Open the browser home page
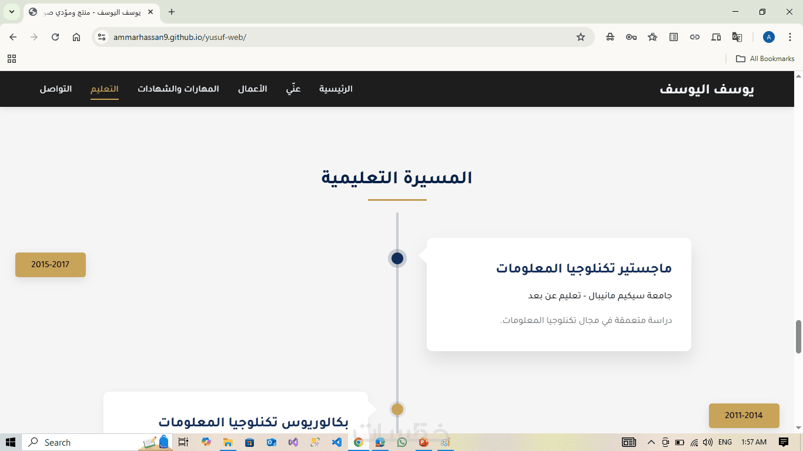803x451 pixels. 76,37
